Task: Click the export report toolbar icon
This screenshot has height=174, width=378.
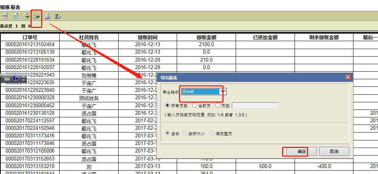Action: [37, 16]
